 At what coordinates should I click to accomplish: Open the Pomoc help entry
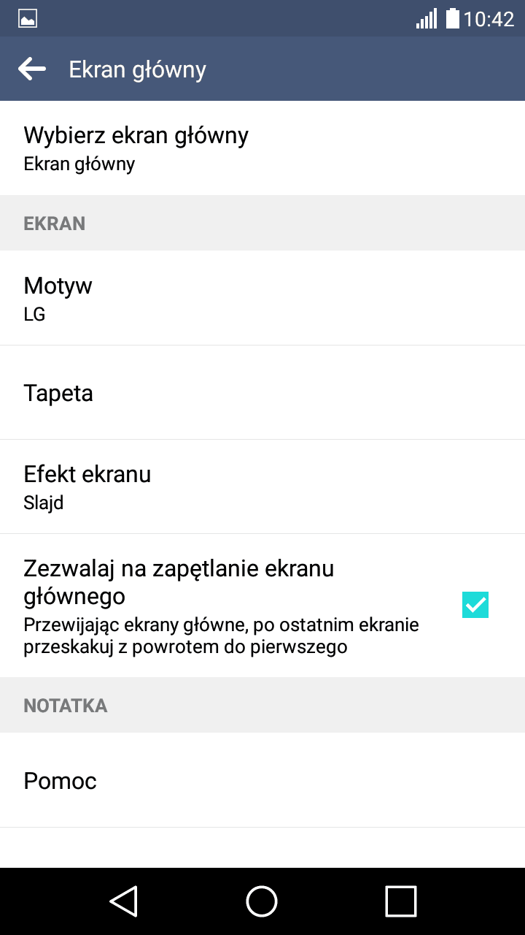[x=262, y=780]
